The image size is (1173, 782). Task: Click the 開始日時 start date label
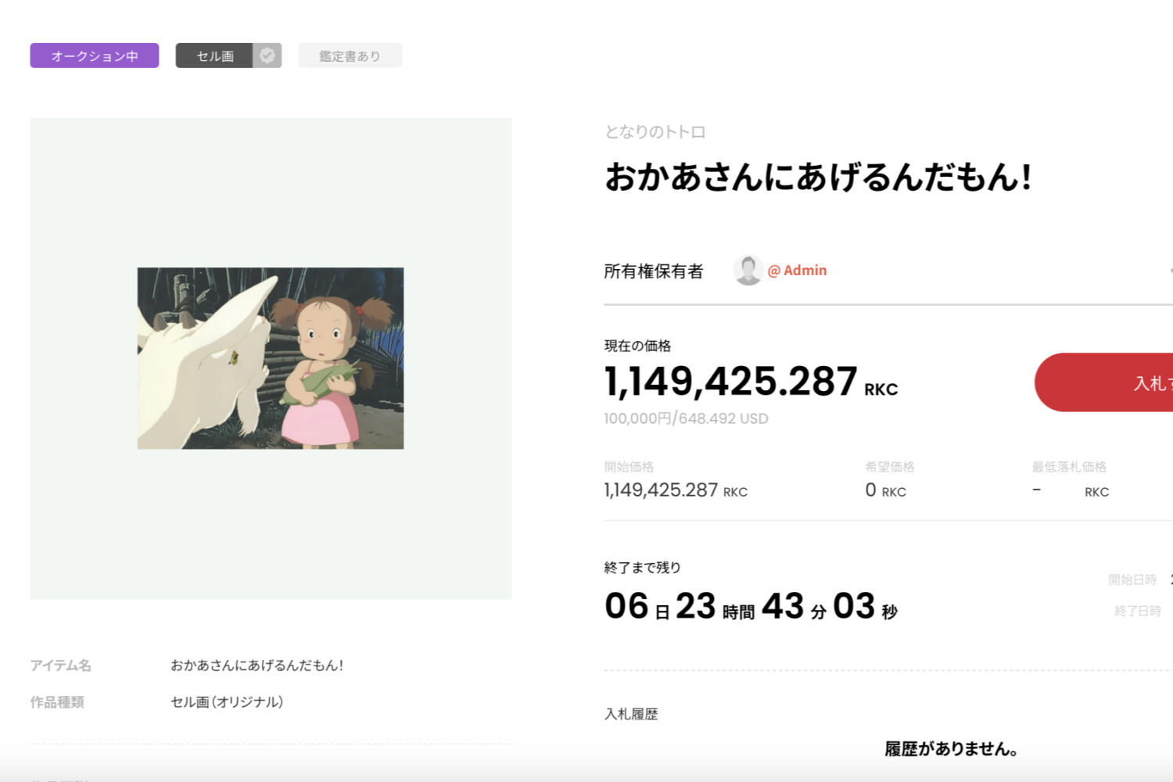coord(1132,579)
